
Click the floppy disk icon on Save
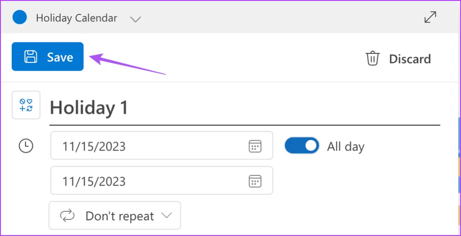point(31,57)
